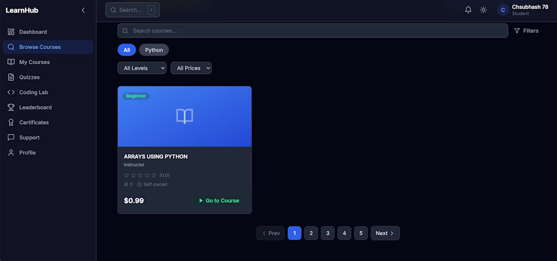557x261 pixels.
Task: Expand the All Levels dropdown
Action: coord(142,68)
